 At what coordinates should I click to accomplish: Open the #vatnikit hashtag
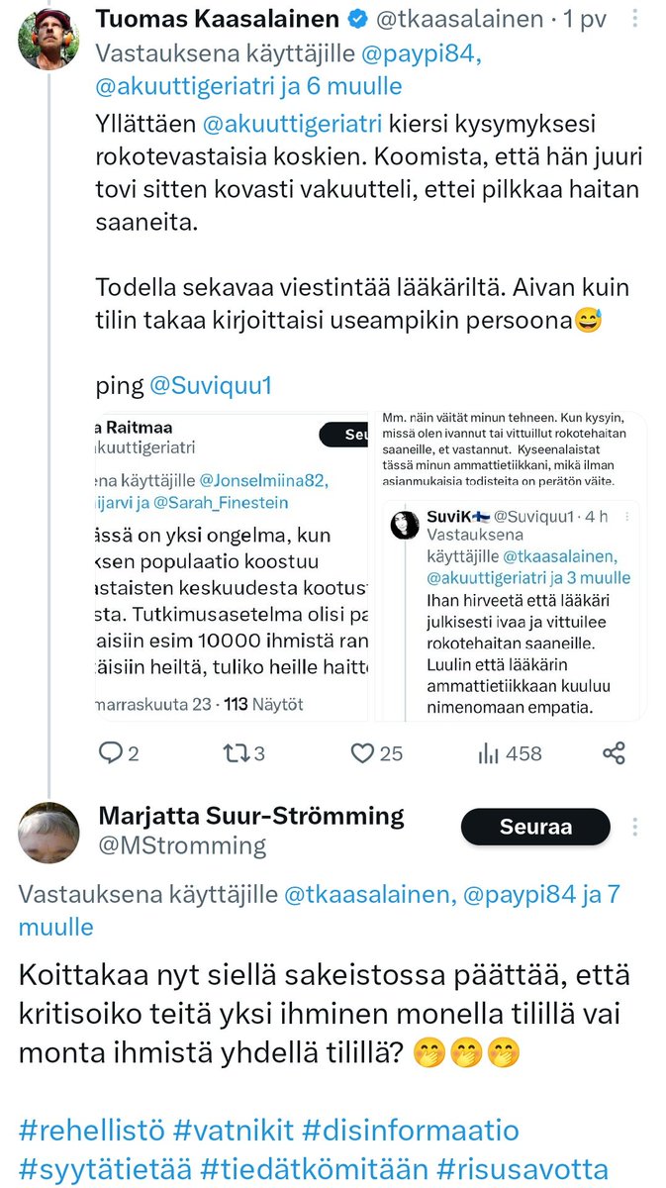pos(237,1130)
